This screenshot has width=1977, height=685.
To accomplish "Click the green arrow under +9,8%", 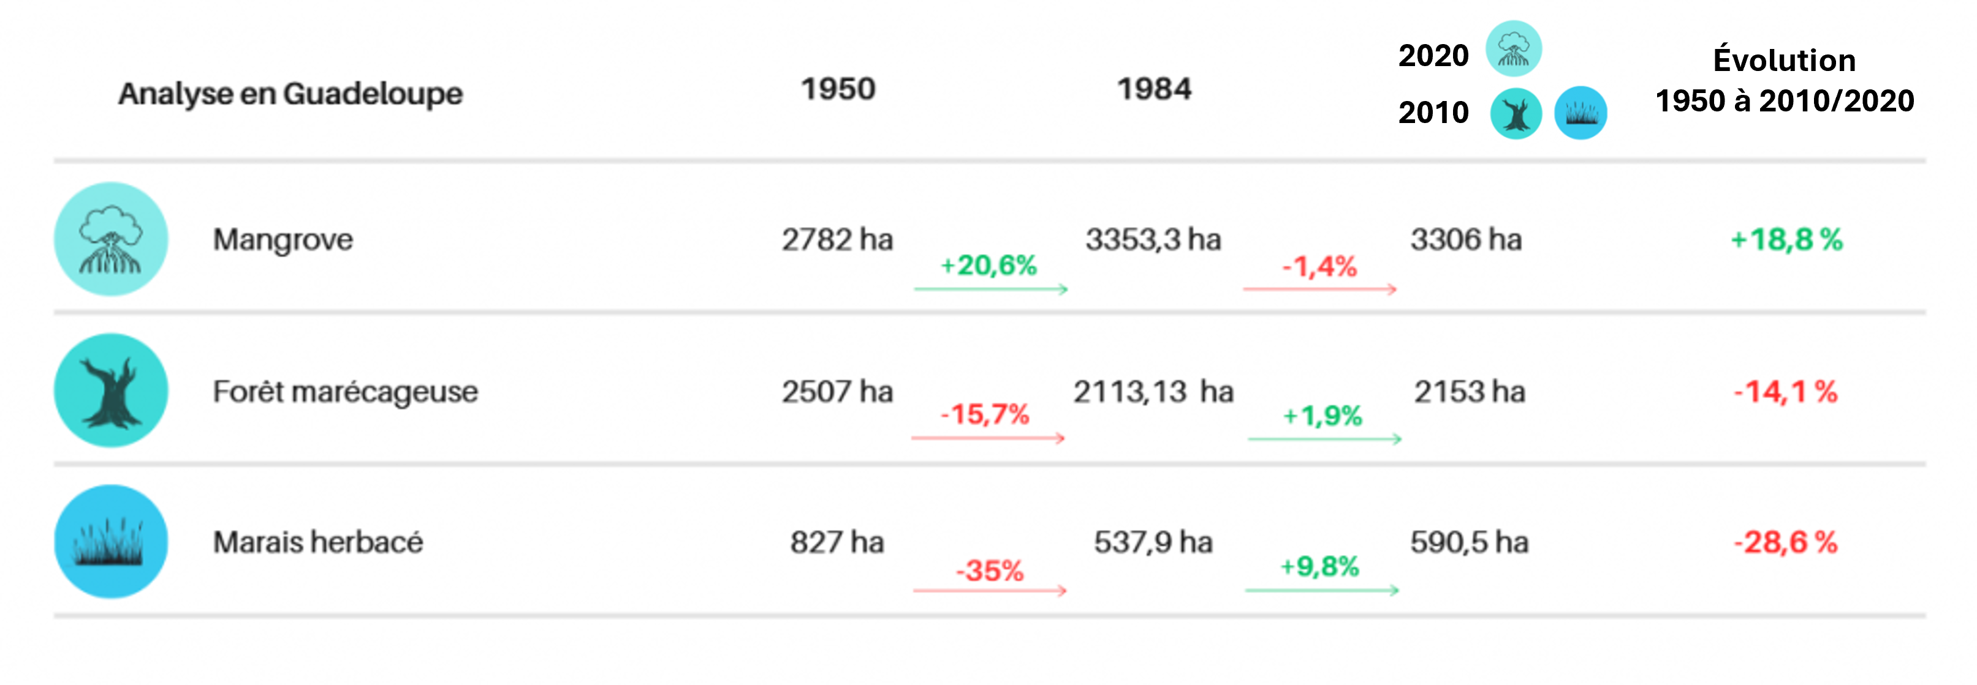I will [1322, 590].
